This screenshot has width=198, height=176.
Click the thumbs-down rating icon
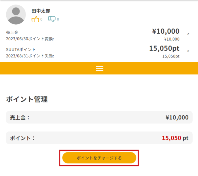(x=52, y=19)
